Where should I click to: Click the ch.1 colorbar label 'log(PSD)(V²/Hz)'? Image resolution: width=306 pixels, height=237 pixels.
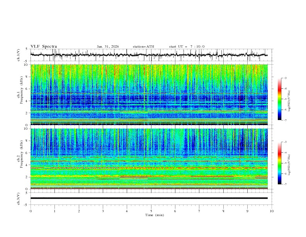[x=289, y=101]
